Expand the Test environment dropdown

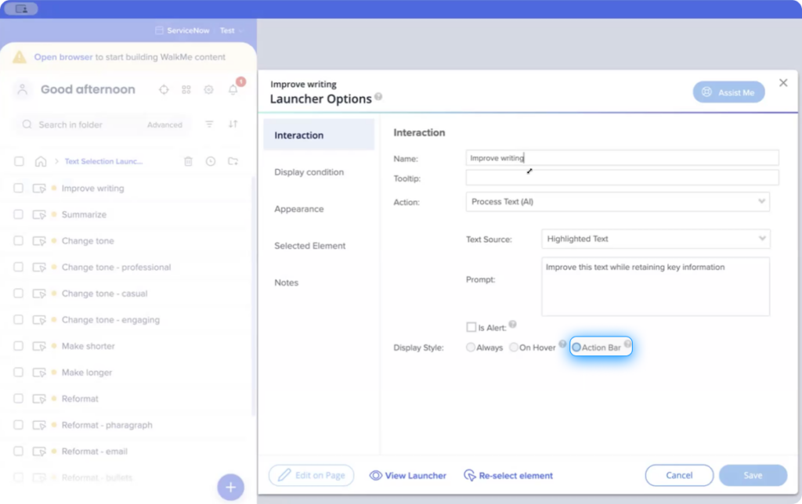(231, 31)
